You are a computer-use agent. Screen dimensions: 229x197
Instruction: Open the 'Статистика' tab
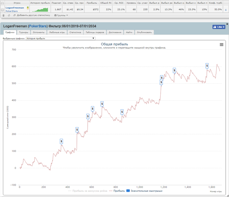75,32
